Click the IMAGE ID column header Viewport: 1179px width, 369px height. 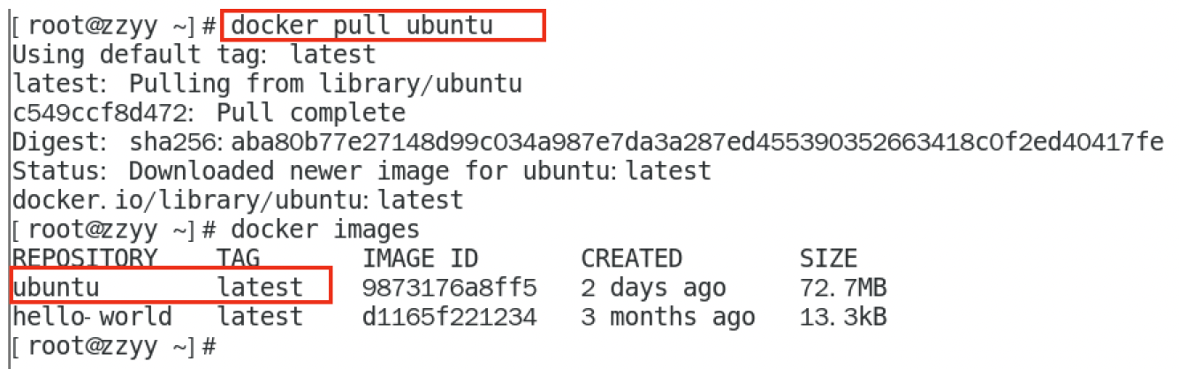tap(420, 258)
